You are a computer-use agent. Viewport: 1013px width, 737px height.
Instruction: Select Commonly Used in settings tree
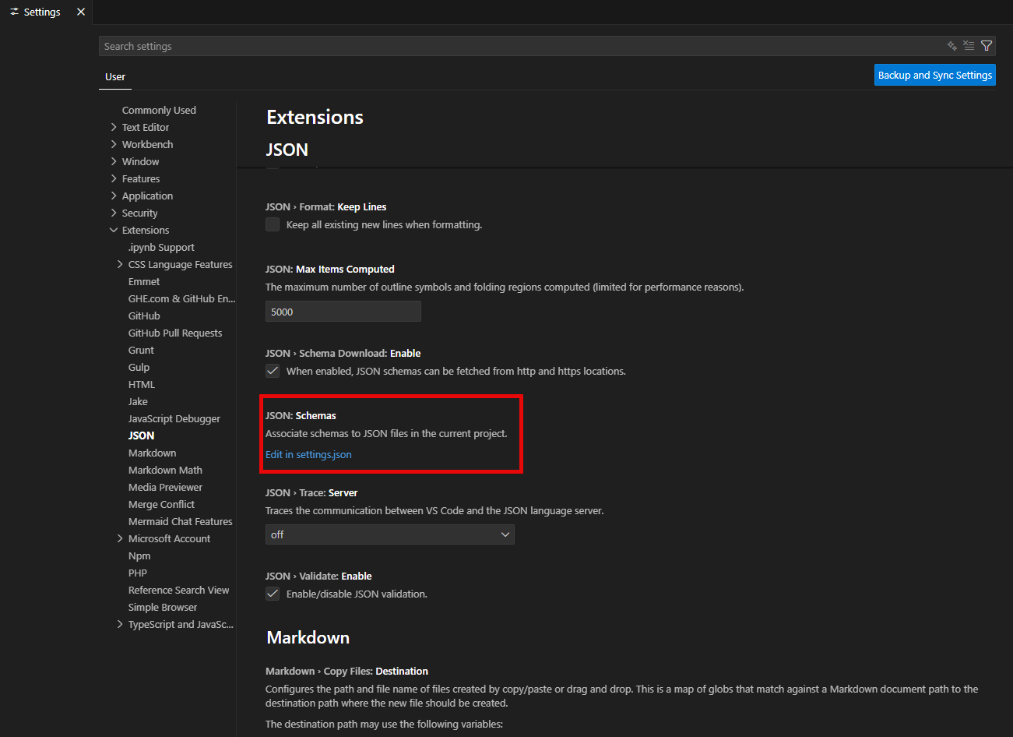(x=159, y=110)
